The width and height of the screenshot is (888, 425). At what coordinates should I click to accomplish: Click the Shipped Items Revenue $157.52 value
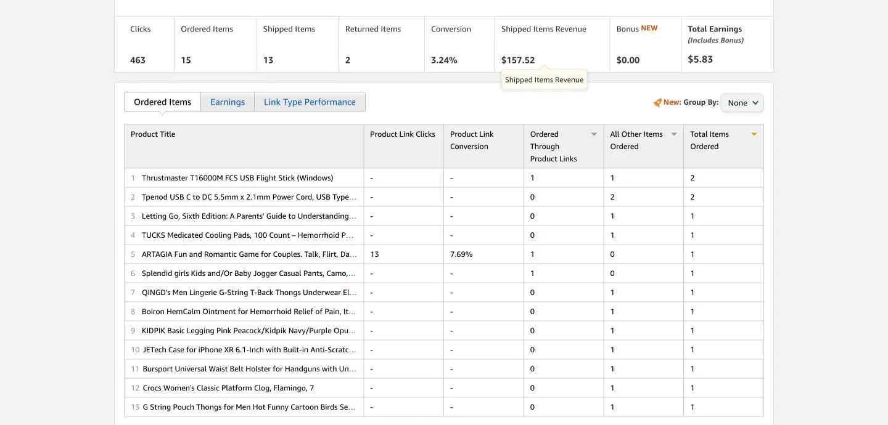tap(518, 60)
